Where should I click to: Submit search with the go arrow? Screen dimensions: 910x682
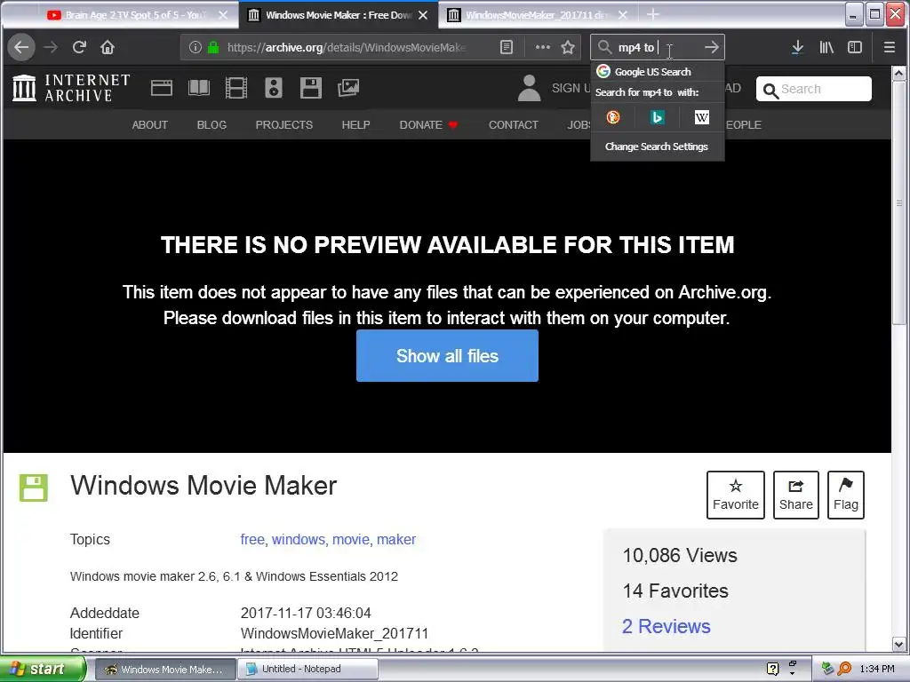tap(712, 47)
